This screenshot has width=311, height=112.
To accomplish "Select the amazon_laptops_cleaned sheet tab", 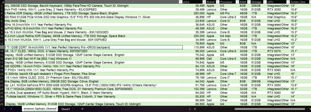I will click(x=40, y=109).
